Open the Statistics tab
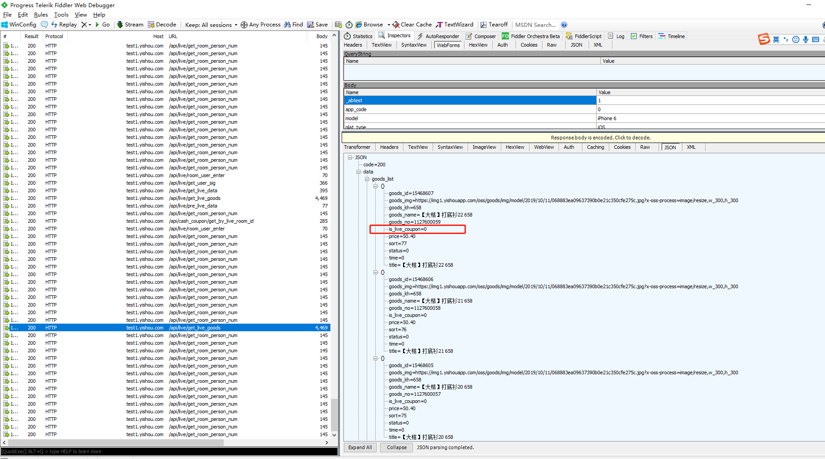Viewport: 825px width, 459px height. [x=358, y=36]
